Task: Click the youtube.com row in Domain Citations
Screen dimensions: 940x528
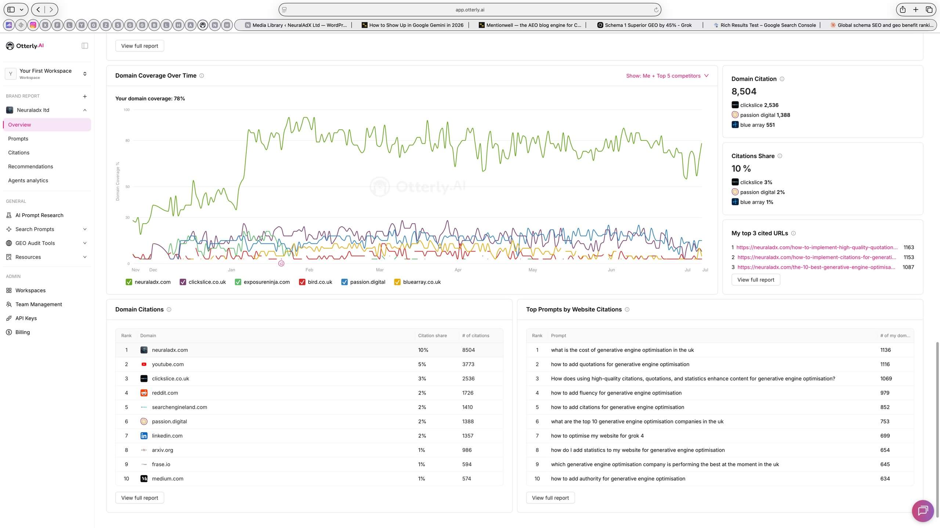Action: (x=309, y=364)
